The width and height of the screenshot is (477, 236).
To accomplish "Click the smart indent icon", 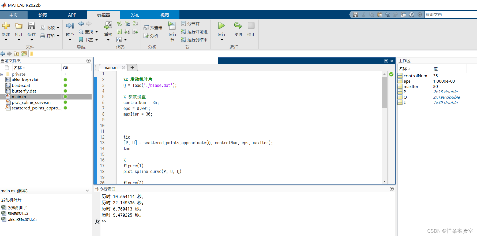I will pyautogui.click(x=119, y=32).
